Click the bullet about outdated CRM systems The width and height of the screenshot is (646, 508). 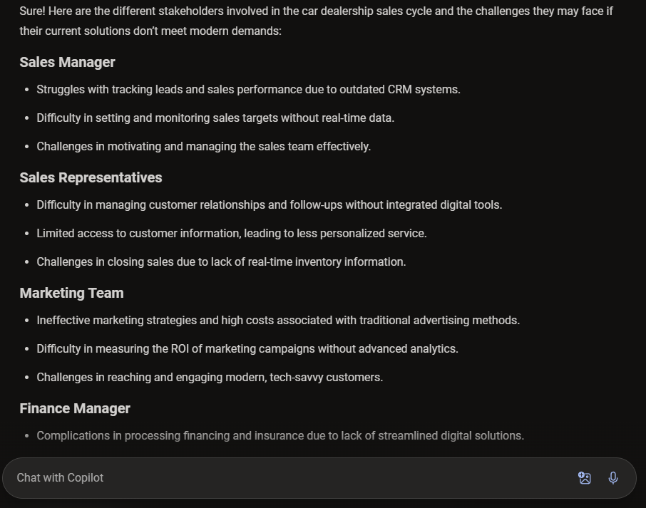click(248, 89)
